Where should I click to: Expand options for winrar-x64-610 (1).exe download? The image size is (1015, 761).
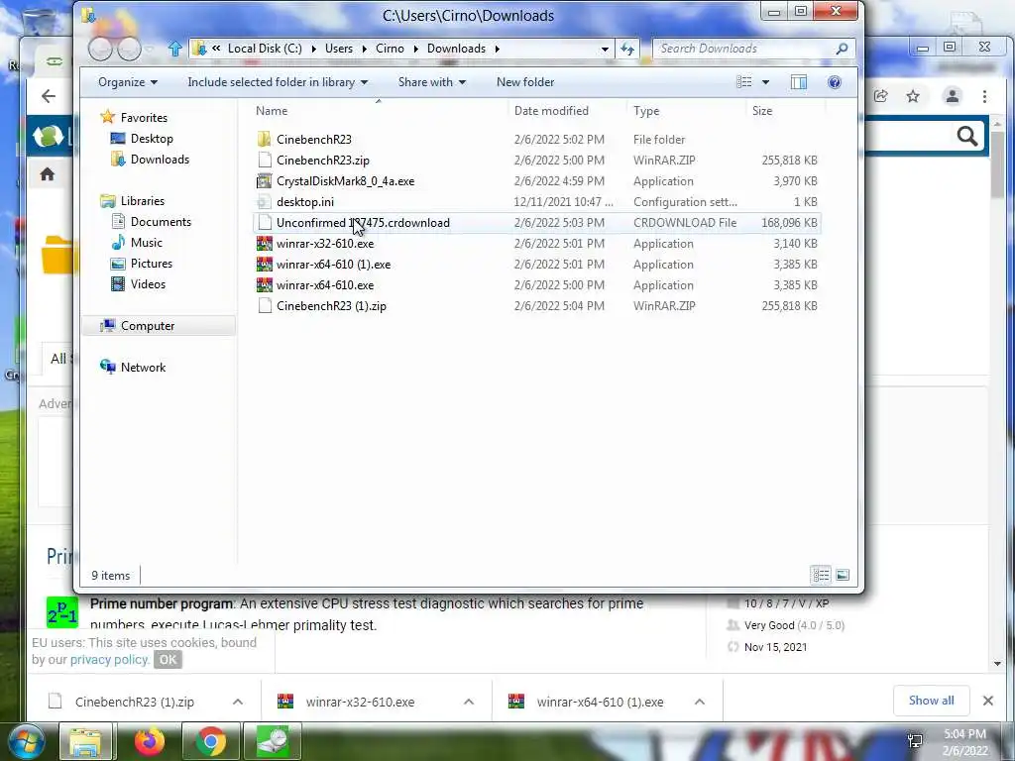point(700,702)
